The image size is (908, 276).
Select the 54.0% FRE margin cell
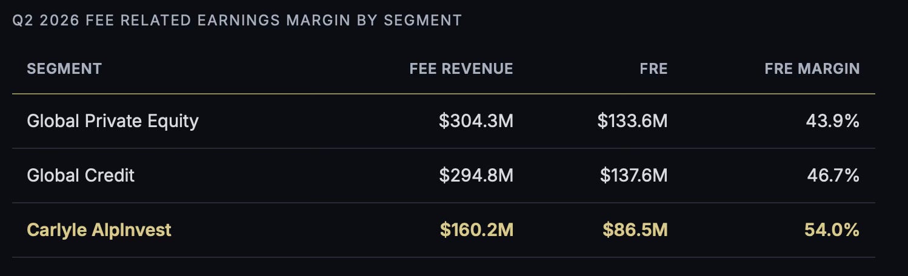pos(832,230)
